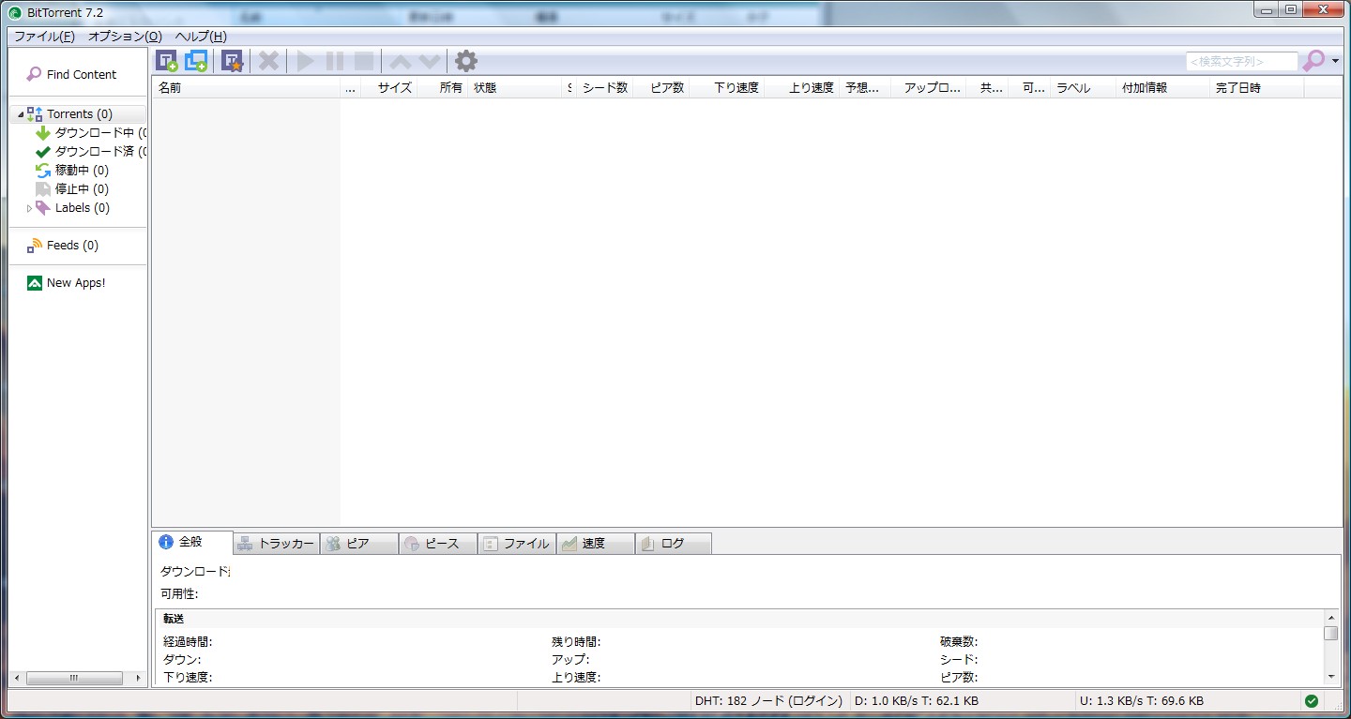Viewport: 1351px width, 719px height.
Task: Select the ダウンロード済 category
Action: (x=91, y=152)
